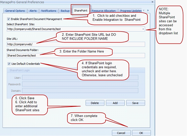Click the Domain login field

click(x=80, y=91)
